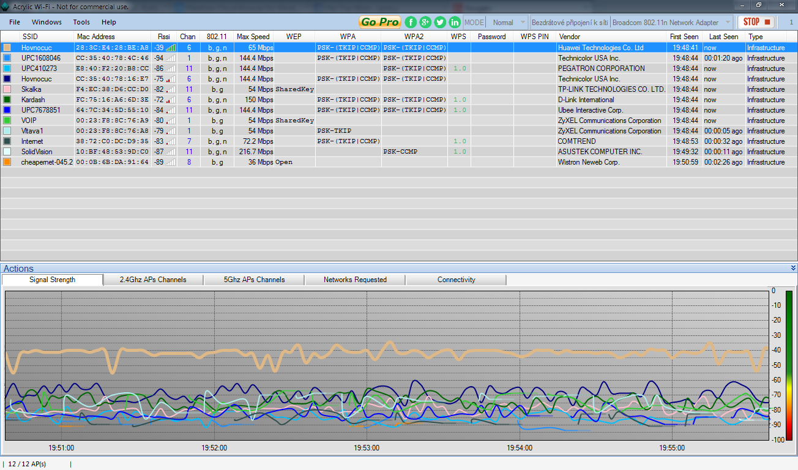Click the signal bars icon for cheapernet-045.2
The image size is (798, 470).
[x=171, y=162]
